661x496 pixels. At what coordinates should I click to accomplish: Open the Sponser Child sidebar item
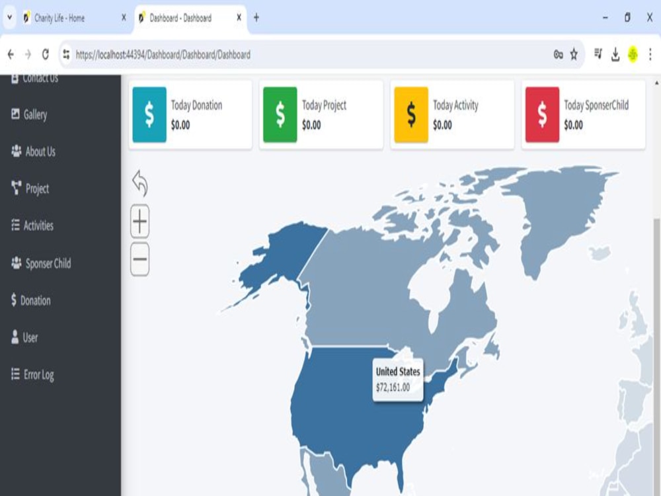(41, 264)
